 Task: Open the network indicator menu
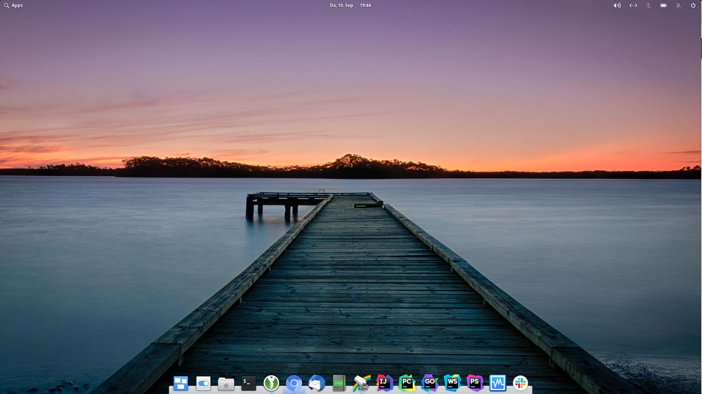pyautogui.click(x=633, y=5)
